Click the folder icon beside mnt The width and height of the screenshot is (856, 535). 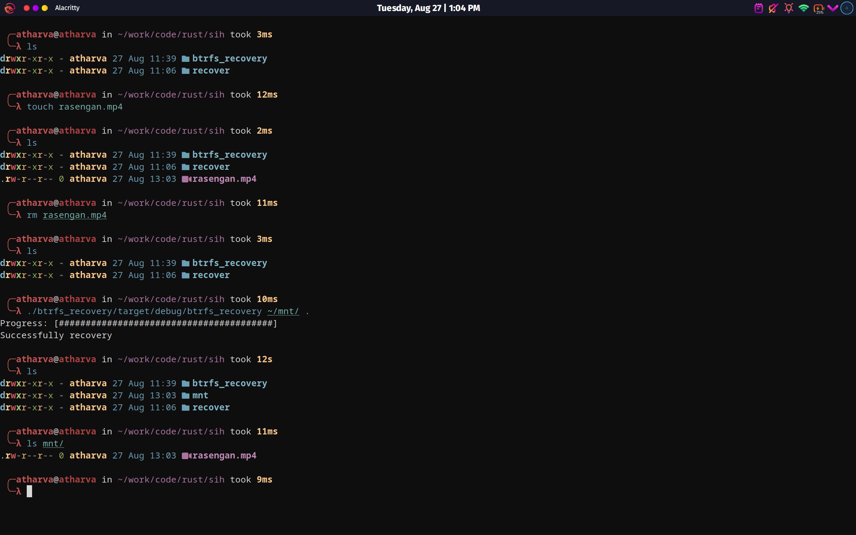click(x=186, y=396)
